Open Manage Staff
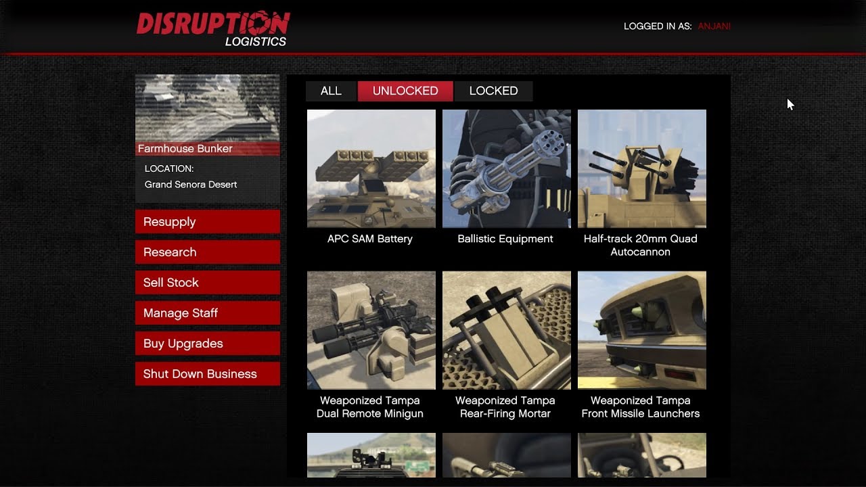Screen dimensions: 866x487 [x=208, y=313]
